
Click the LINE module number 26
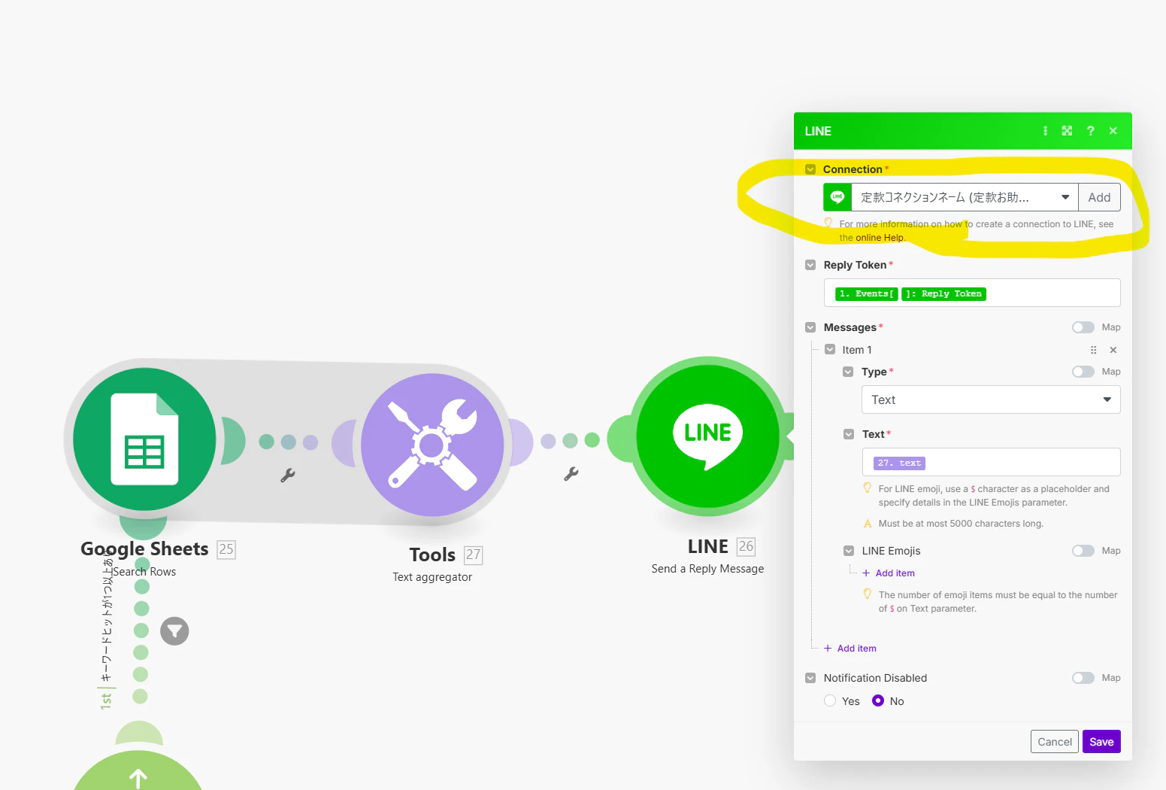coord(746,546)
